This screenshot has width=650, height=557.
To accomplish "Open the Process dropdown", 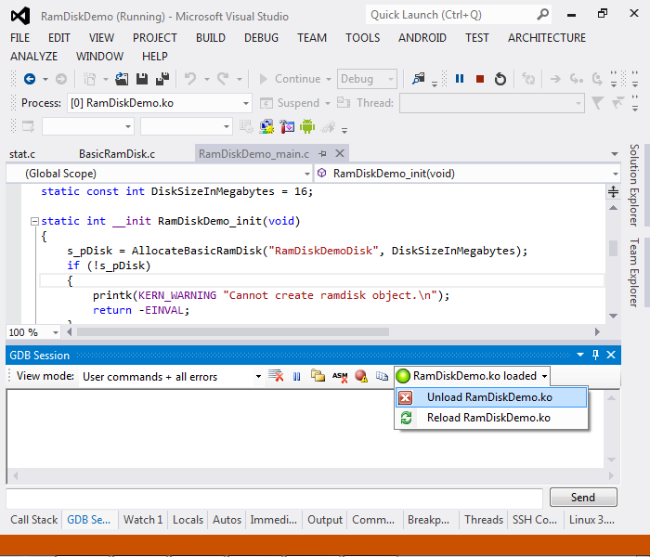I will 246,103.
